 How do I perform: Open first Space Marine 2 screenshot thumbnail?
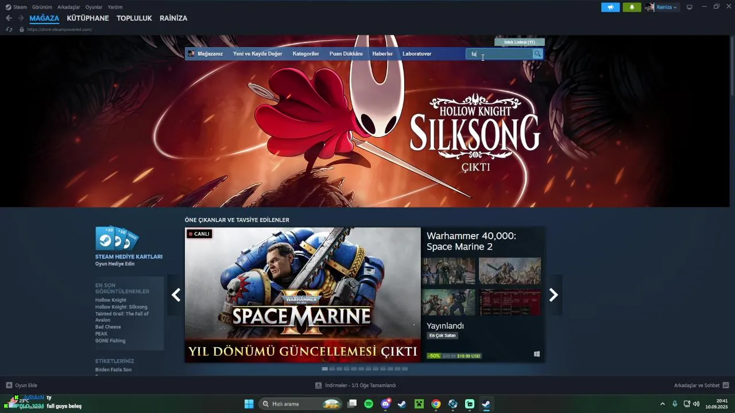click(x=448, y=271)
